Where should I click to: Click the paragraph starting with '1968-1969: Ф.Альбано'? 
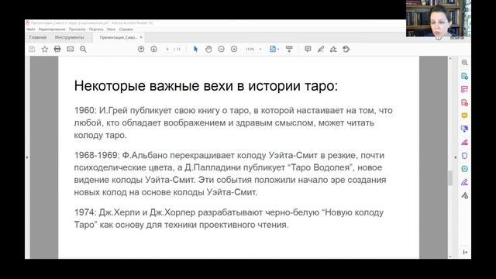point(230,174)
